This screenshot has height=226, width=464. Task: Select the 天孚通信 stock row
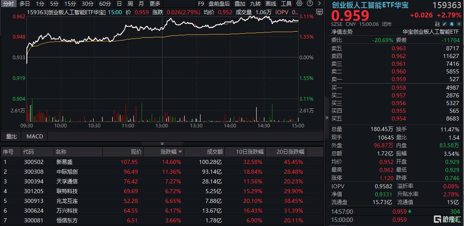162,181
